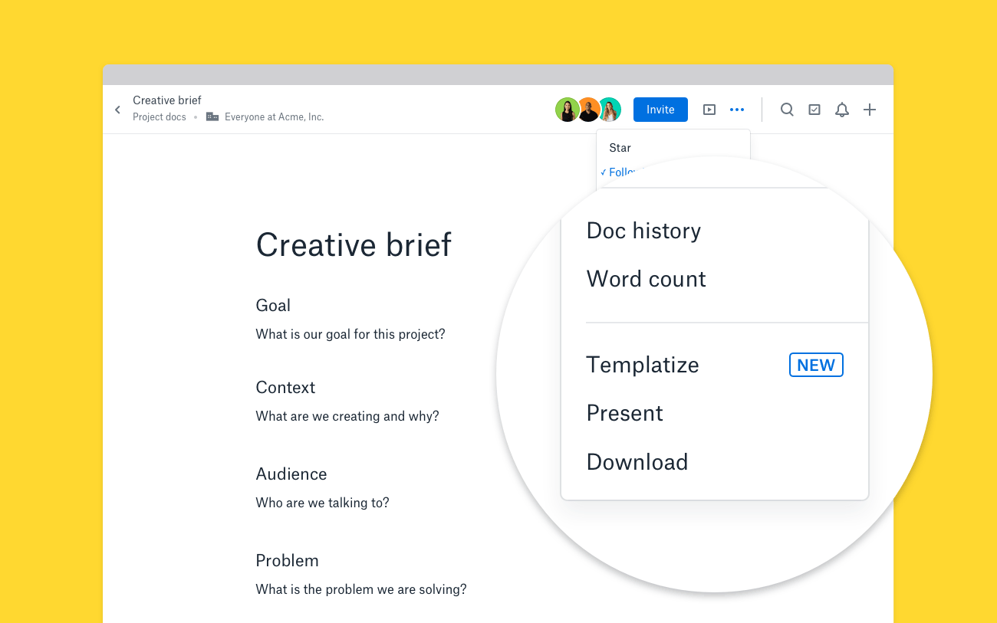Open search with the magnifier icon
This screenshot has height=623, width=997.
coord(787,109)
